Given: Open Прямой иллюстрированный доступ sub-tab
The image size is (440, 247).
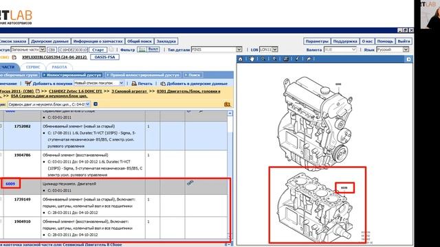Looking at the screenshot, I should click(x=143, y=75).
